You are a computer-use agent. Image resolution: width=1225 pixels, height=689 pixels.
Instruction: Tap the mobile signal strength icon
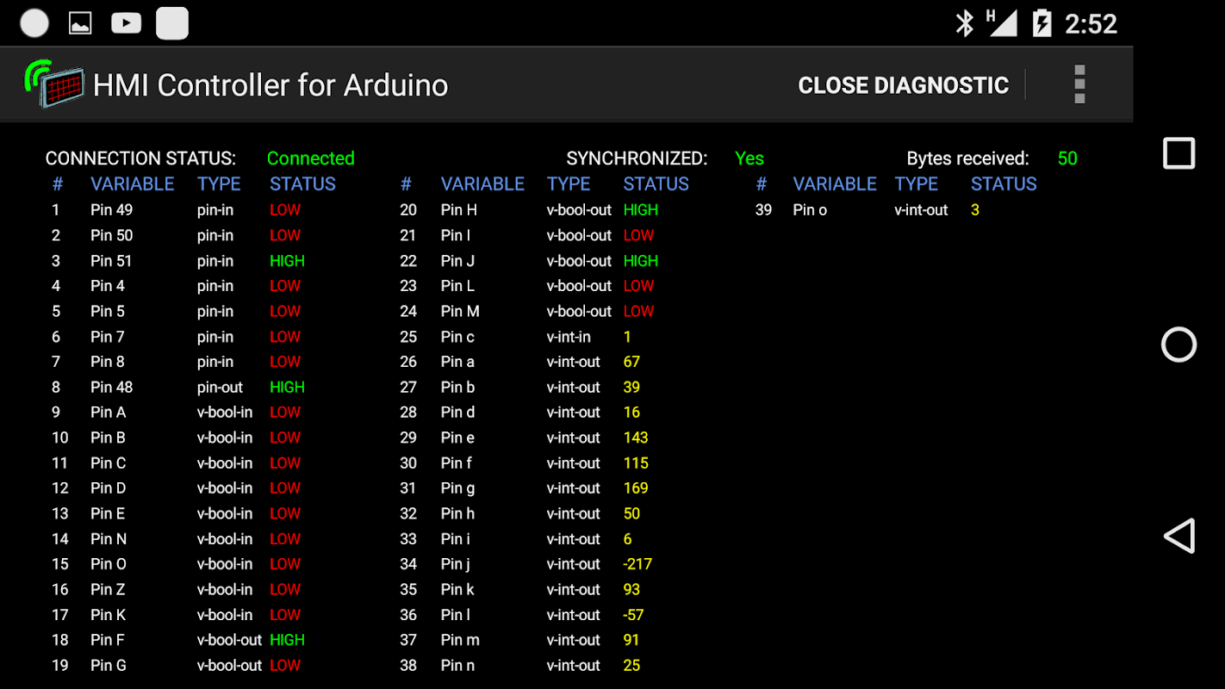(1002, 22)
